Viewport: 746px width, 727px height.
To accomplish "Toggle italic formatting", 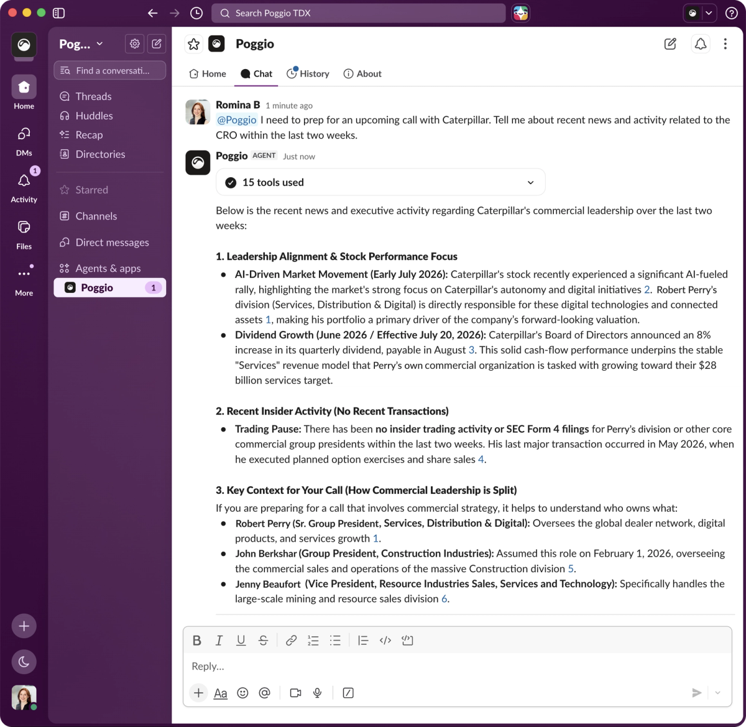I will [219, 641].
